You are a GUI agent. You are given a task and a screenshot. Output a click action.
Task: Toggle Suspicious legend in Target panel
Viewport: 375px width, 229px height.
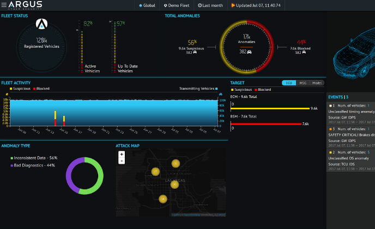[241, 90]
